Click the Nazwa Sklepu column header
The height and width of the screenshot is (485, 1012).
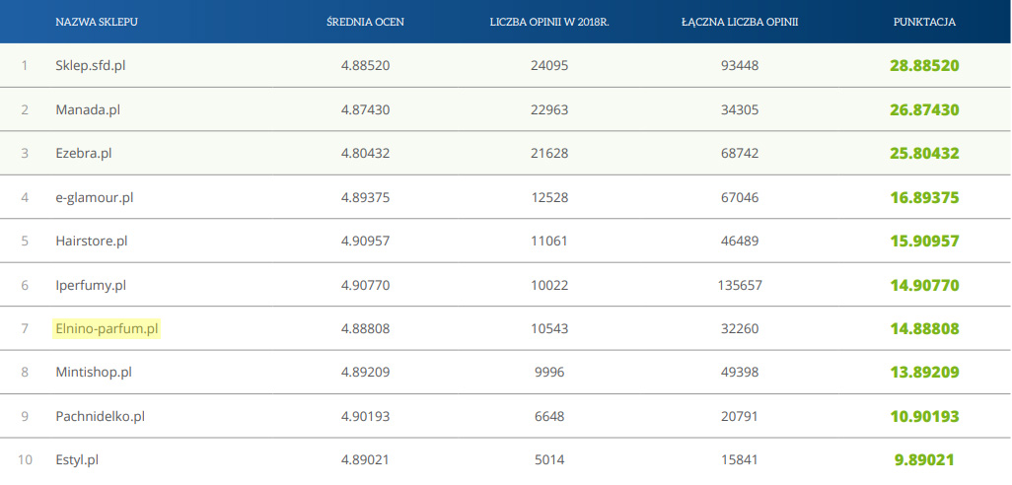point(97,22)
